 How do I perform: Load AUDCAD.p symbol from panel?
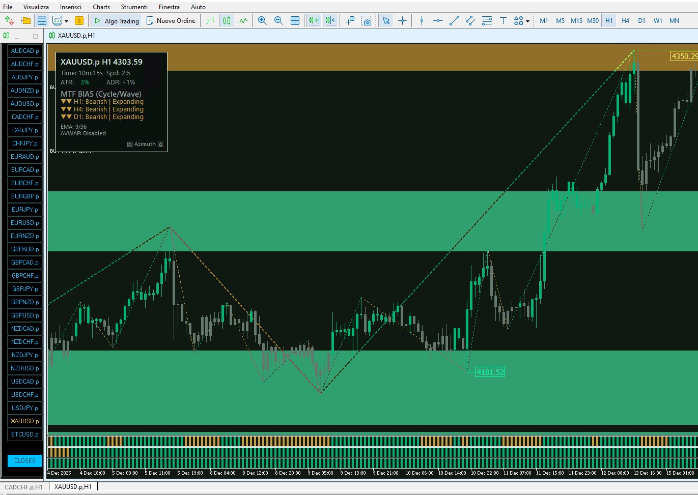25,51
